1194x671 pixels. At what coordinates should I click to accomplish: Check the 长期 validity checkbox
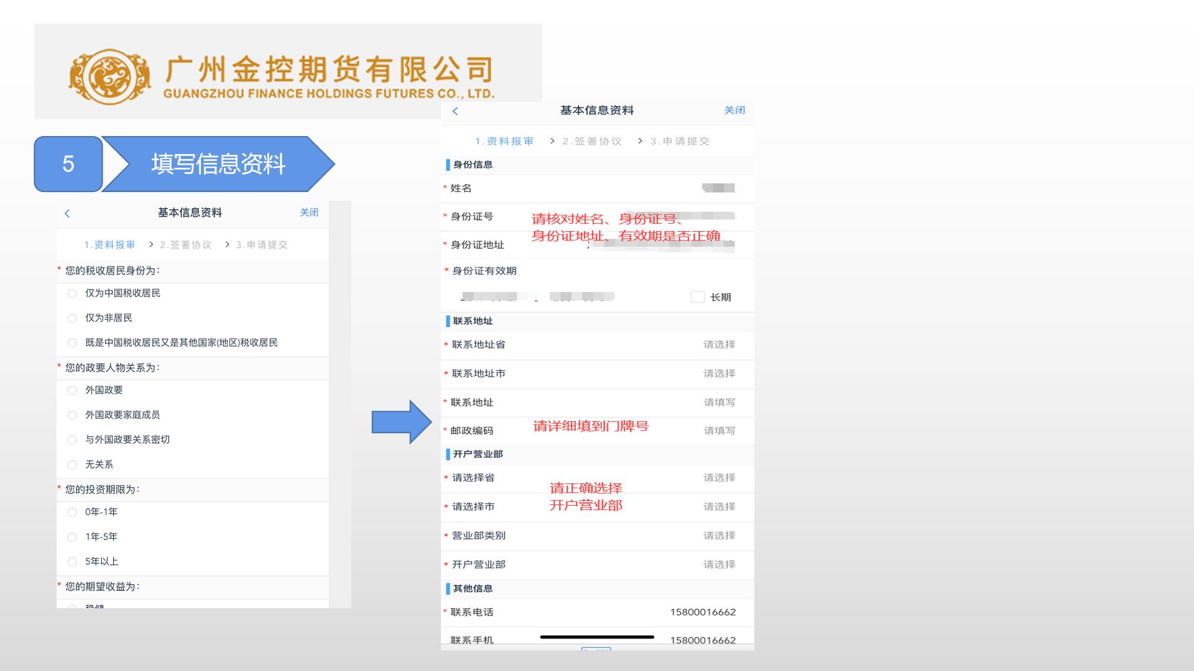pyautogui.click(x=697, y=297)
